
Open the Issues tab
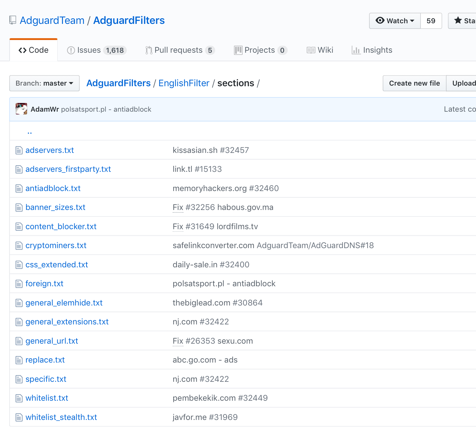97,50
